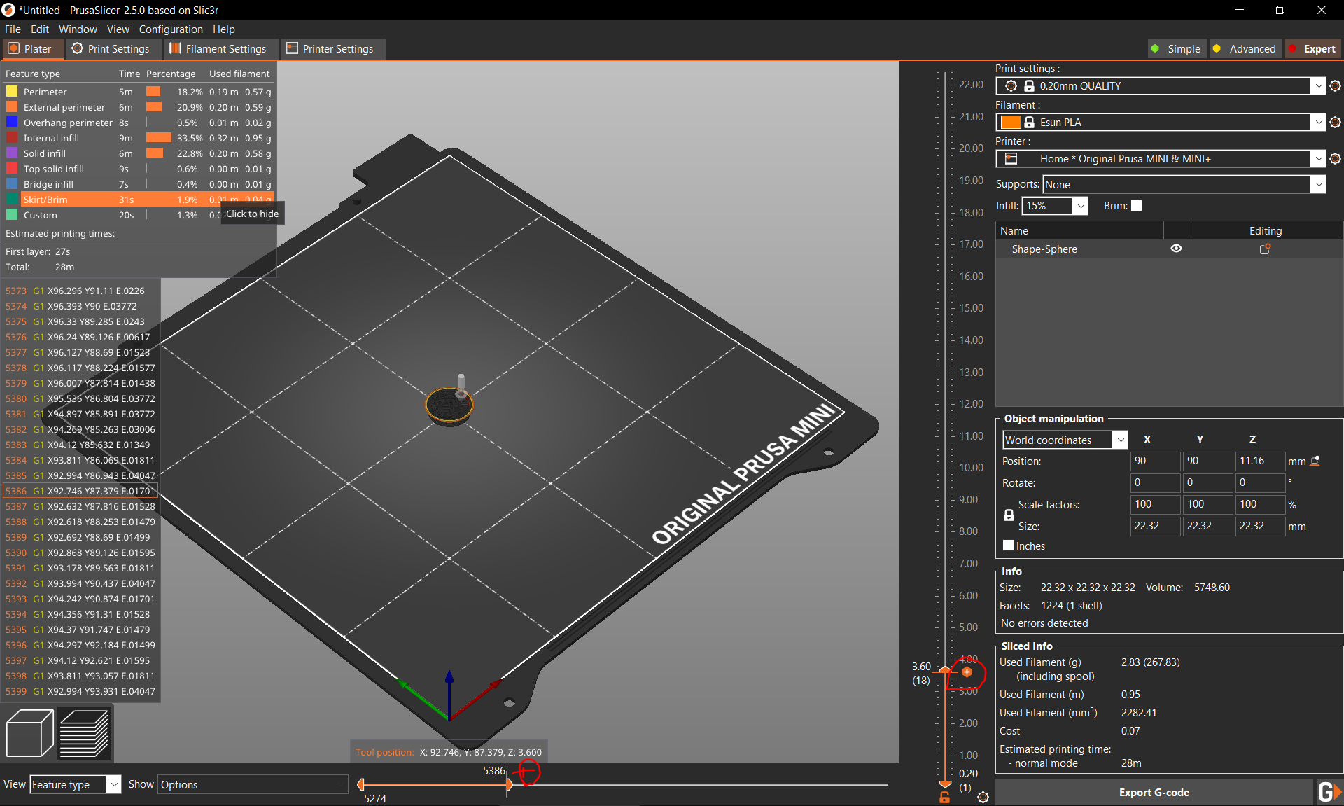Click the orange filament color swatch near Esun PLA
1344x806 pixels.
[x=1010, y=122]
